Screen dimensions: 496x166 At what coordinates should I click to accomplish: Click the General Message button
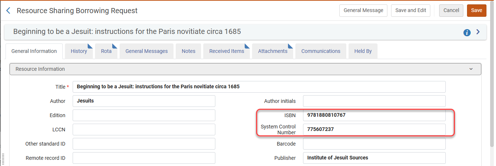363,11
